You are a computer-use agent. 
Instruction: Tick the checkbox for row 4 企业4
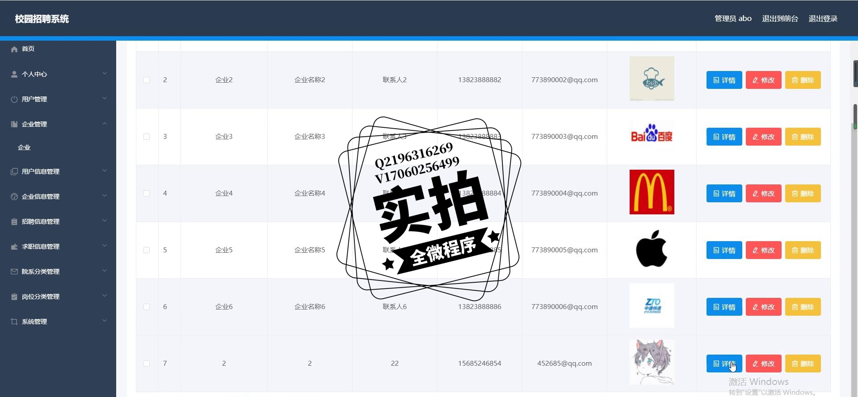(x=147, y=193)
